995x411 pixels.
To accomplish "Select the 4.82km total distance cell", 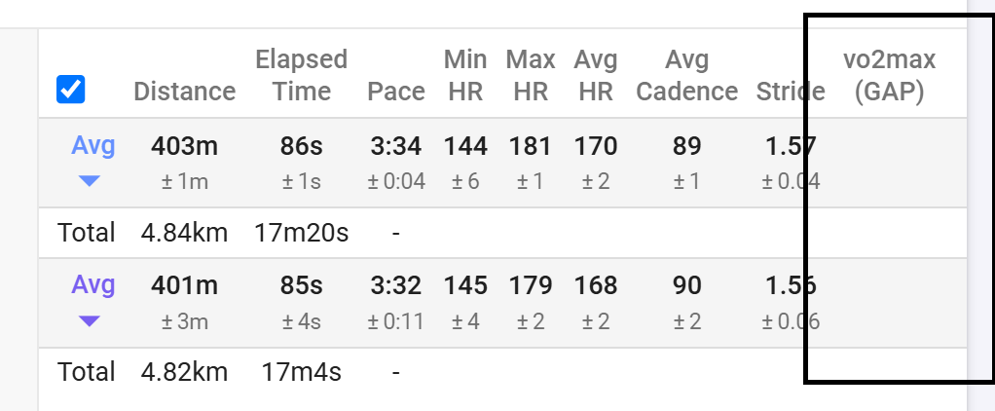I will click(185, 372).
